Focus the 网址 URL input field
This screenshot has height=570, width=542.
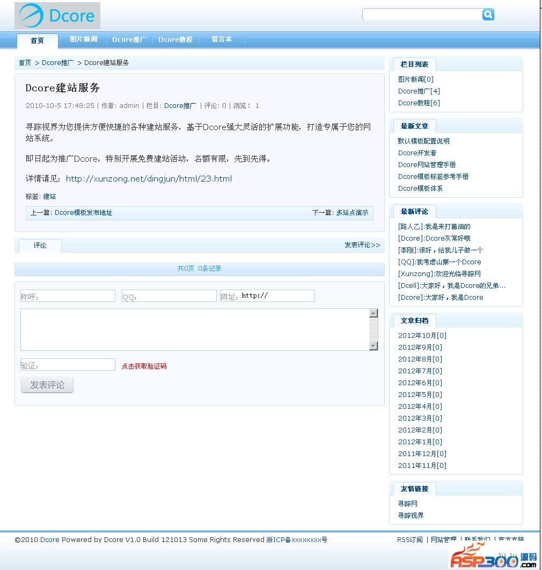point(267,295)
